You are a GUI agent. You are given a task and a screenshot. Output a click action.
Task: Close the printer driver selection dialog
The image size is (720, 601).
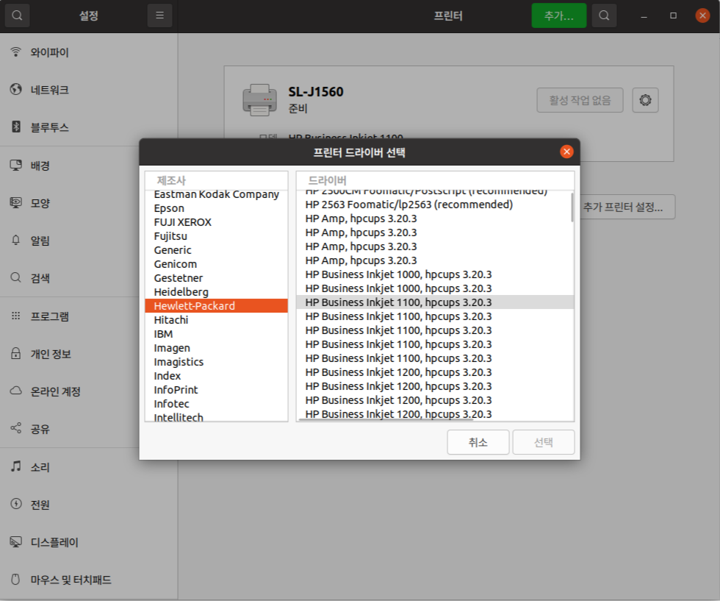566,152
